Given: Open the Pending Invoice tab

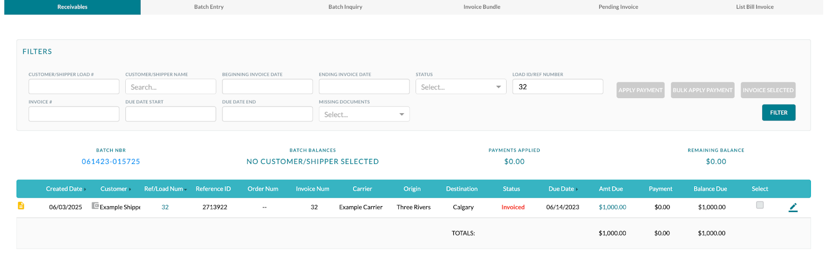Looking at the screenshot, I should (x=618, y=7).
